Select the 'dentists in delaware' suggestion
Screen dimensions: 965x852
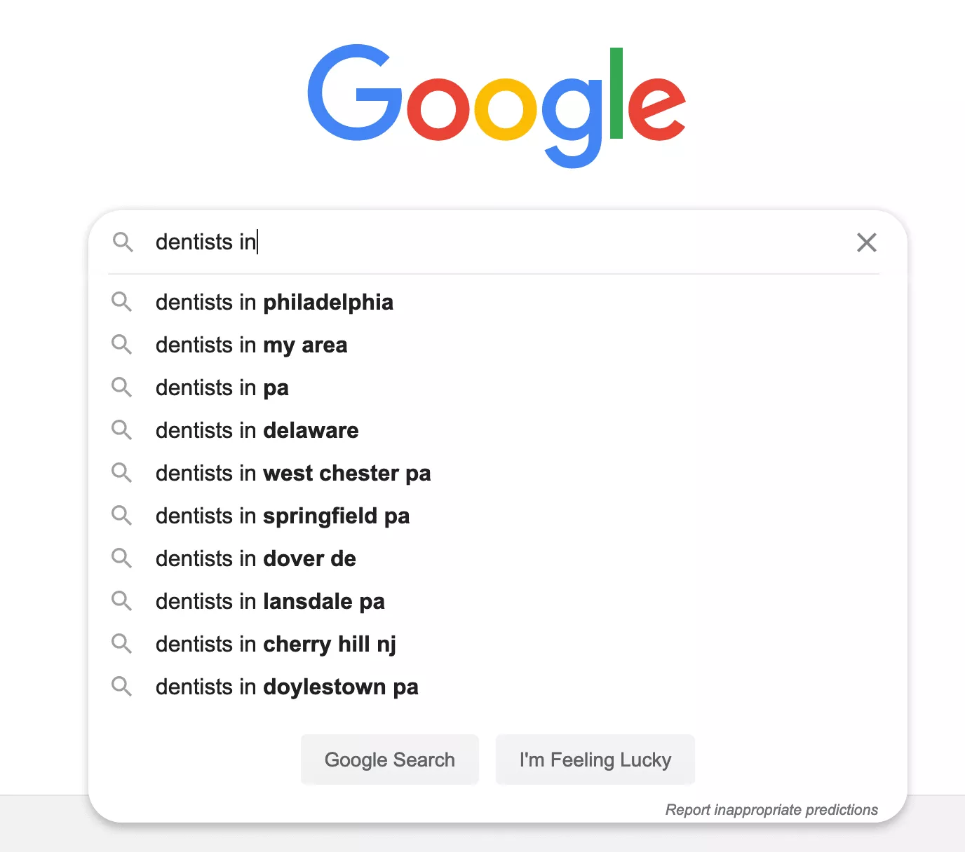257,430
